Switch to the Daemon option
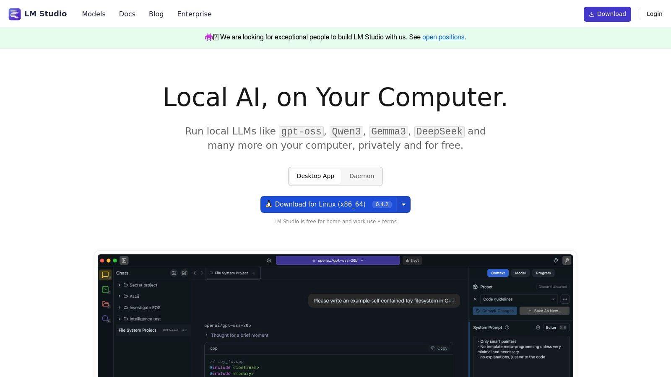This screenshot has width=671, height=377. 362,176
